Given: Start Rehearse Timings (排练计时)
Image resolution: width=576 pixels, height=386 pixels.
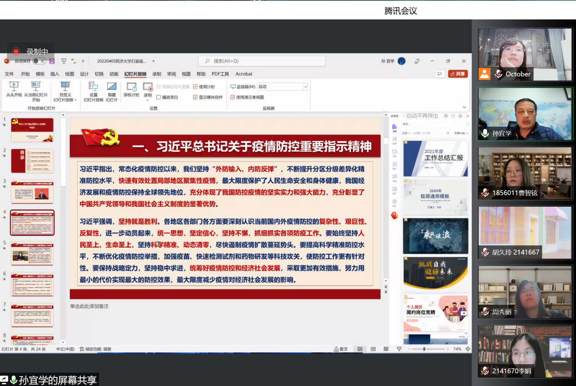Looking at the screenshot, I should point(131,89).
